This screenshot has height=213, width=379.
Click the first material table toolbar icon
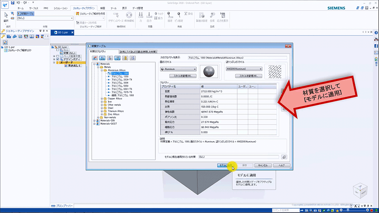click(95, 58)
